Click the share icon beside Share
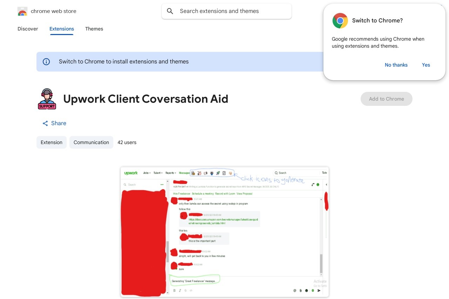 click(45, 123)
